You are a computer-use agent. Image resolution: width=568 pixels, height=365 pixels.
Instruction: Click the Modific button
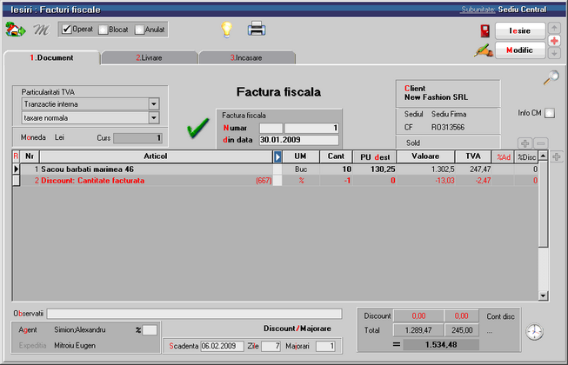click(x=520, y=50)
